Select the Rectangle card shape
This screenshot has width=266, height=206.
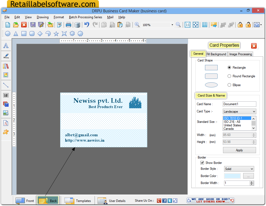pyautogui.click(x=229, y=67)
